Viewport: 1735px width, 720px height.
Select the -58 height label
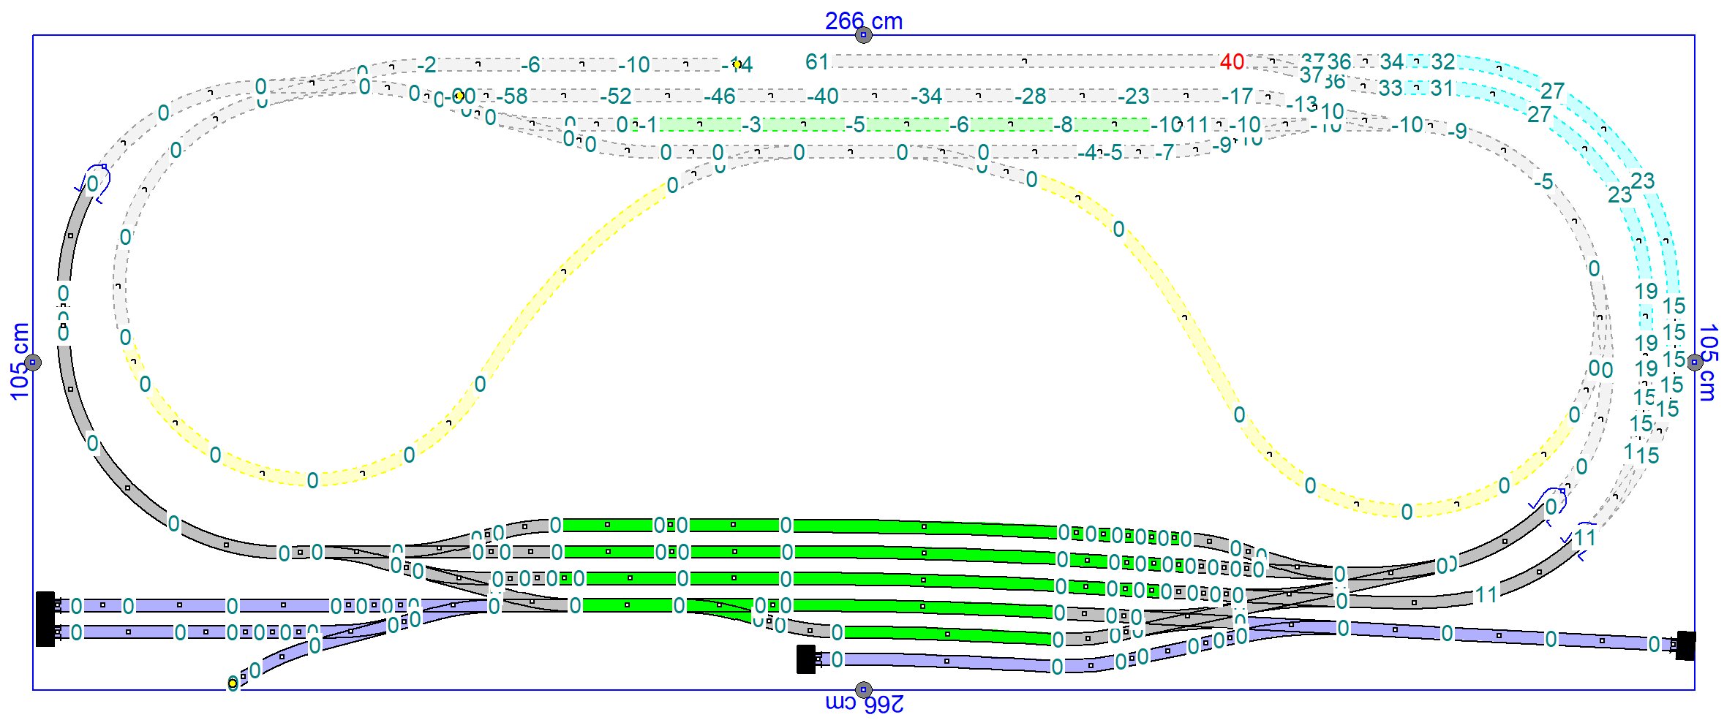coord(511,96)
